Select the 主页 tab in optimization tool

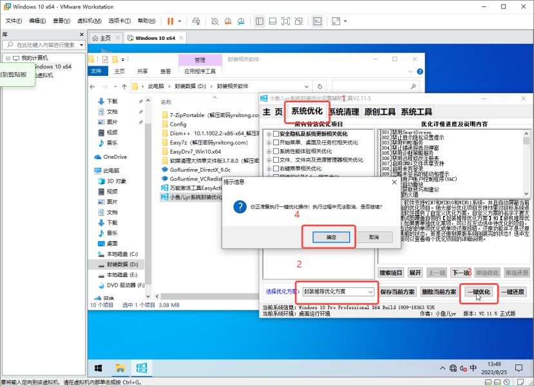tap(272, 112)
